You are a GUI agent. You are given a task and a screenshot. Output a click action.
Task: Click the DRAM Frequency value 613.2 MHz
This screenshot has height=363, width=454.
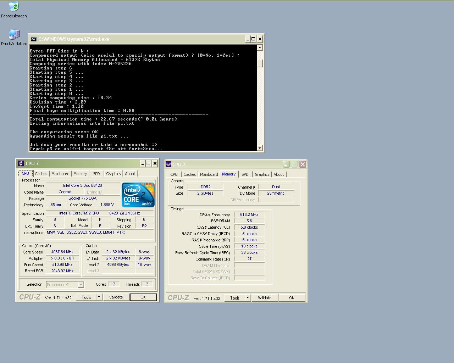(249, 214)
